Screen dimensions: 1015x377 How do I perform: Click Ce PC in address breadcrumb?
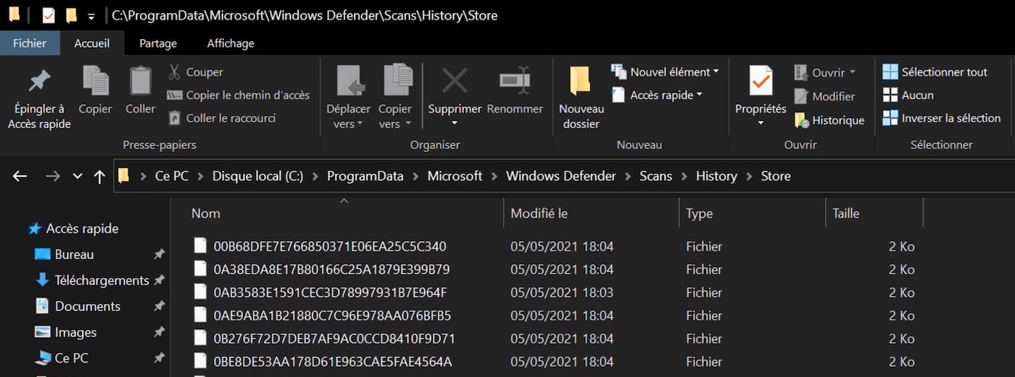[x=172, y=176]
